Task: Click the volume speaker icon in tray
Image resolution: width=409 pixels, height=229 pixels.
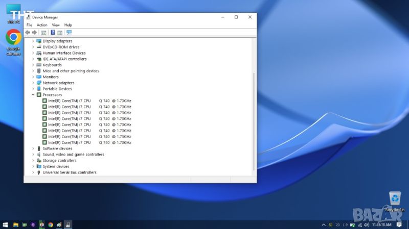Action: (367, 225)
